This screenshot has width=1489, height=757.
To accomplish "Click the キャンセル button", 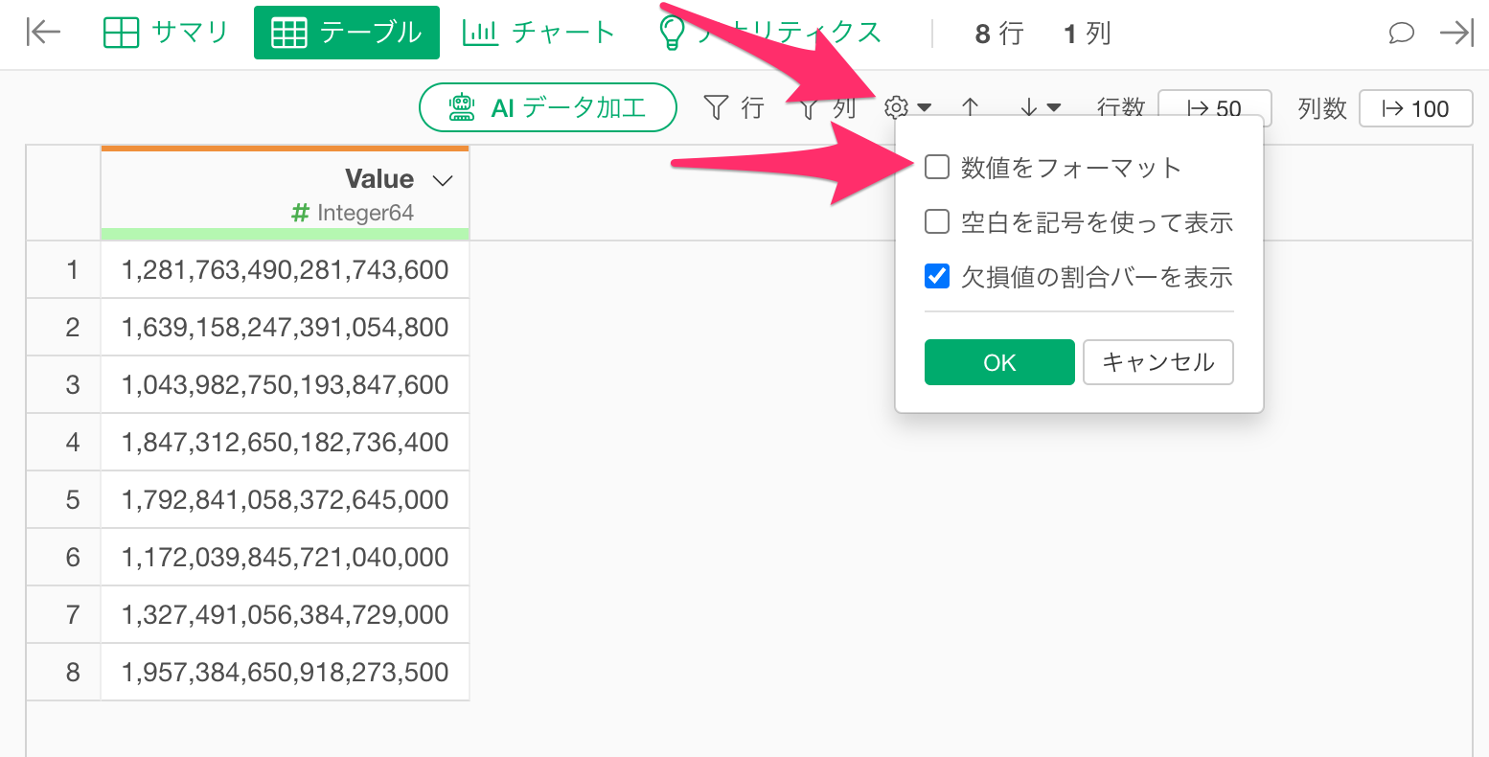I will (1158, 362).
